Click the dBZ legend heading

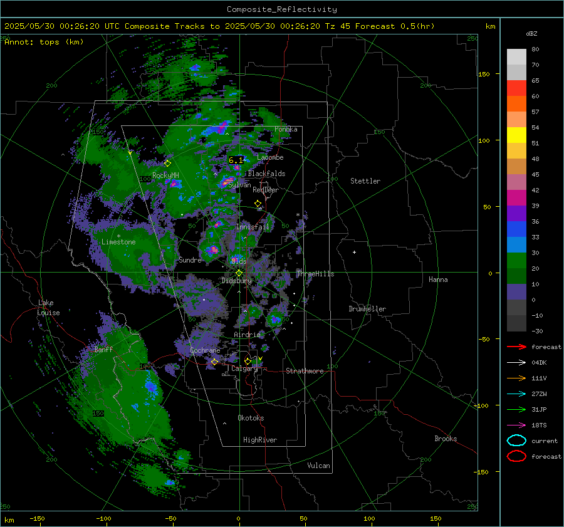pos(531,33)
